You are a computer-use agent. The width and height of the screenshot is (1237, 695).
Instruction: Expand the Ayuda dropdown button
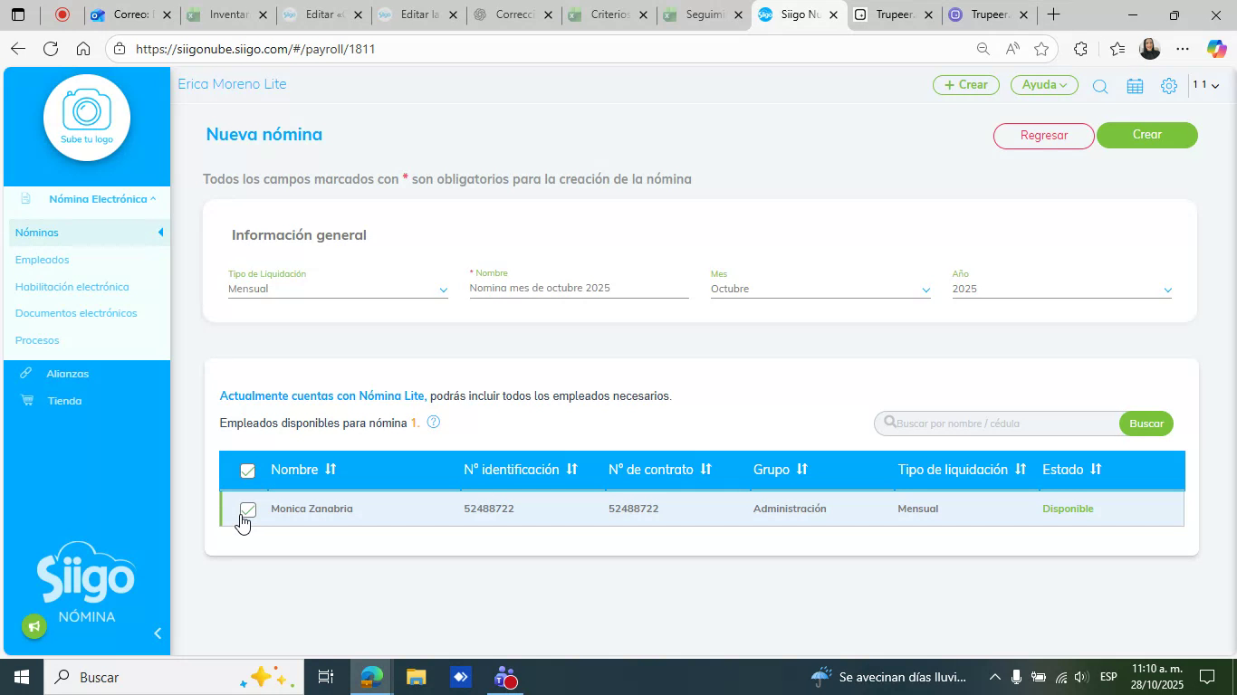[1044, 85]
